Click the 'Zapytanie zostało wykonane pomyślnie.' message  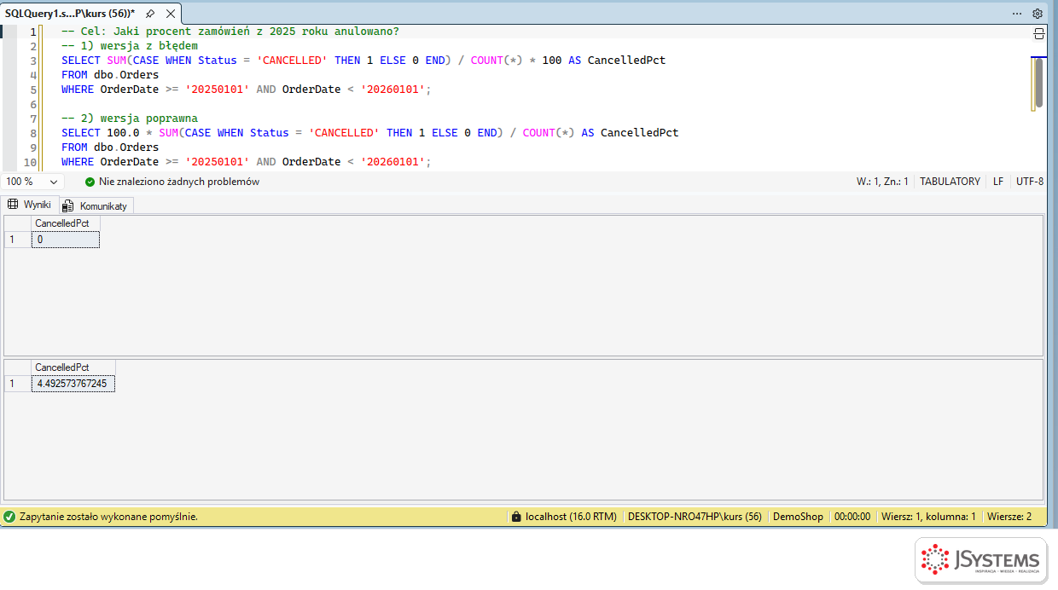pyautogui.click(x=108, y=517)
